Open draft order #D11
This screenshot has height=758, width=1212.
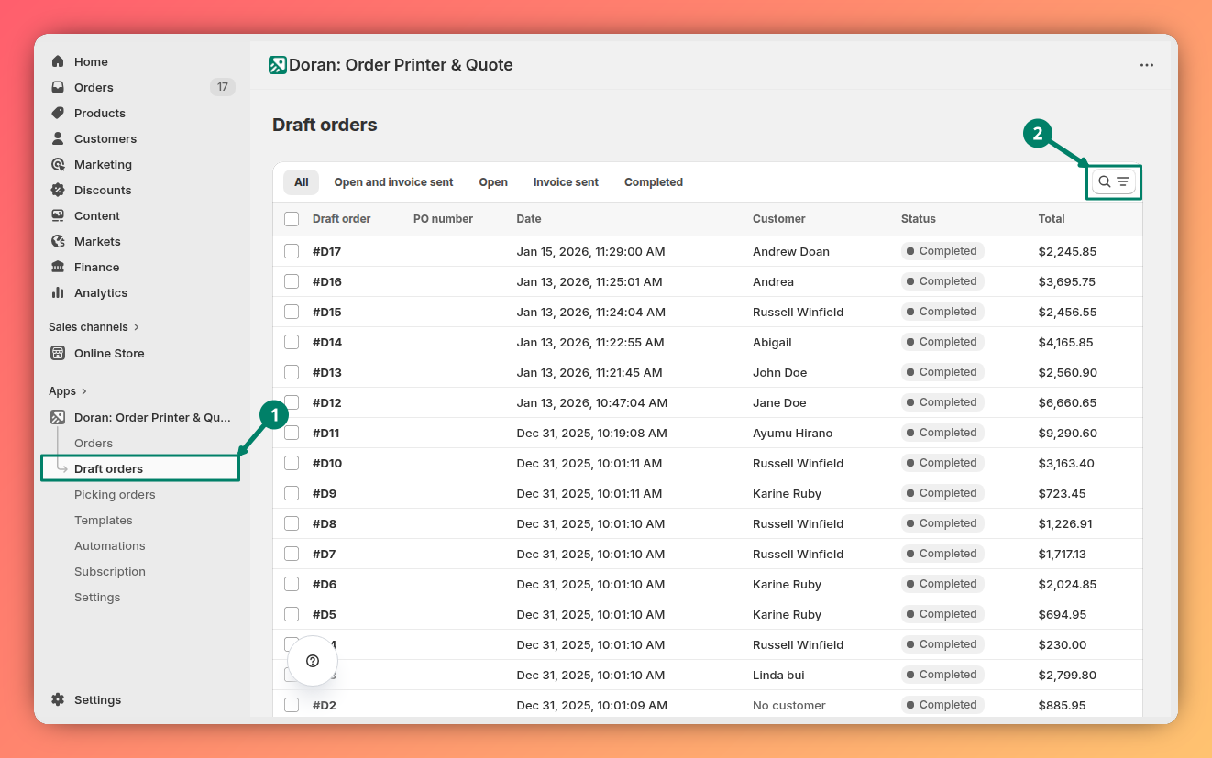tap(325, 433)
